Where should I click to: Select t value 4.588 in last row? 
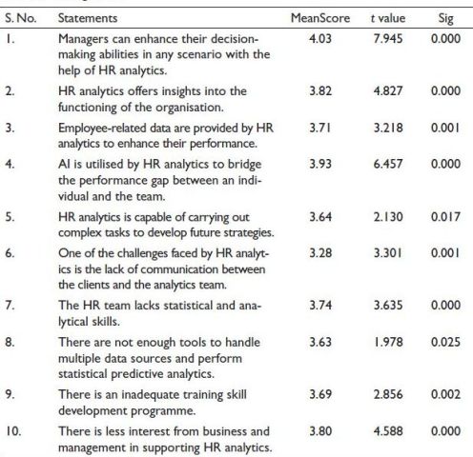388,431
